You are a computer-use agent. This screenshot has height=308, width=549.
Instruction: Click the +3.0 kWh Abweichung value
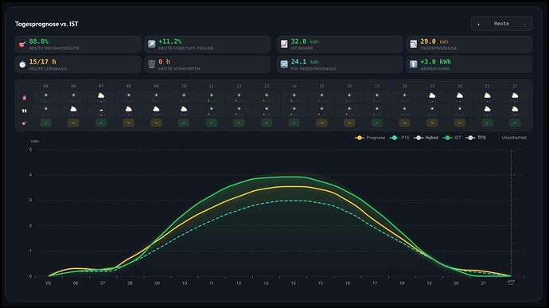pos(435,61)
